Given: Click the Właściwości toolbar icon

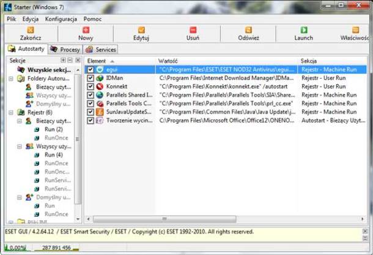Looking at the screenshot, I should [355, 30].
